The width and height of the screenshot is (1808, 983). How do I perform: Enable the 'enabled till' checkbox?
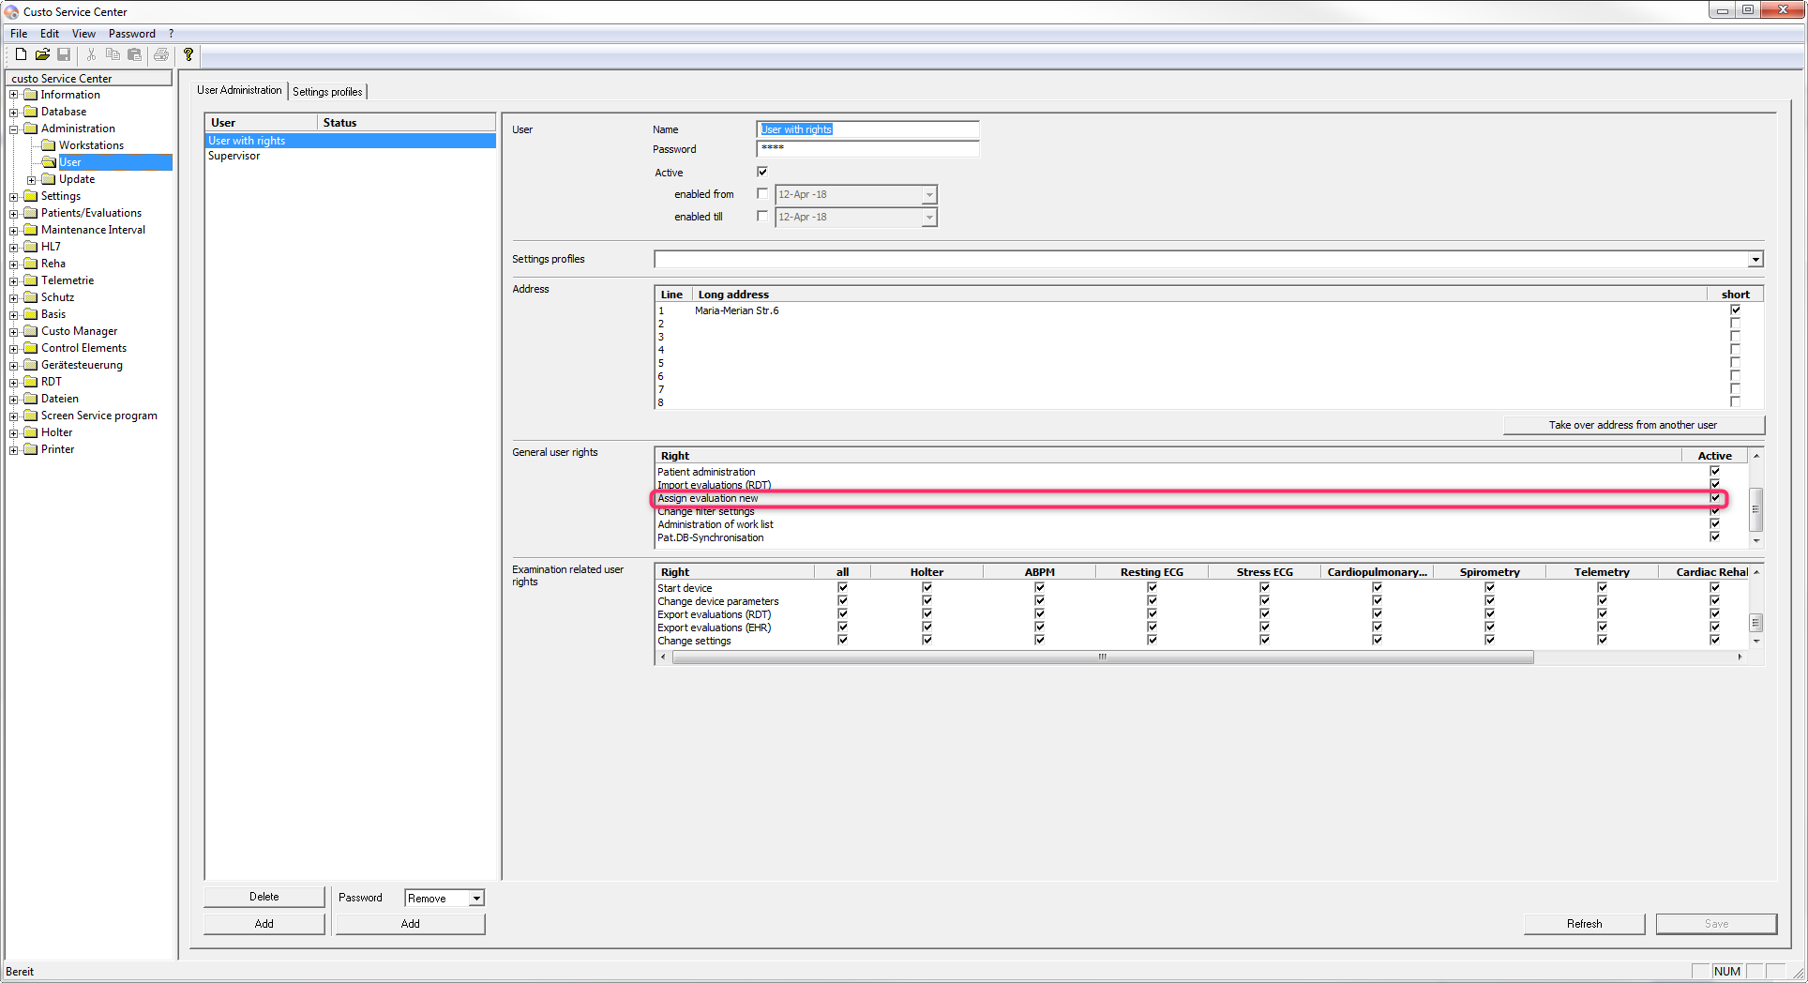[762, 217]
